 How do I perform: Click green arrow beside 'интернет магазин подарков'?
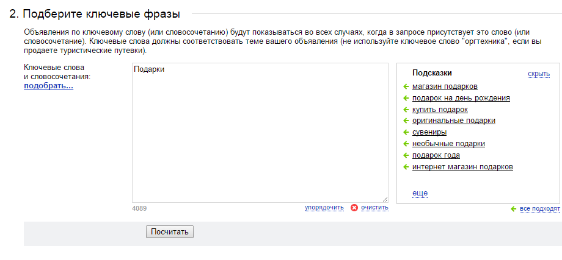tap(406, 166)
